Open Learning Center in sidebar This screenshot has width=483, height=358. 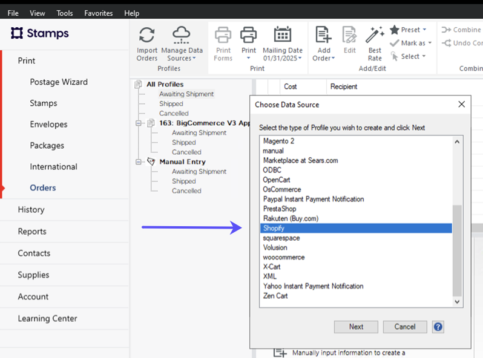47,319
